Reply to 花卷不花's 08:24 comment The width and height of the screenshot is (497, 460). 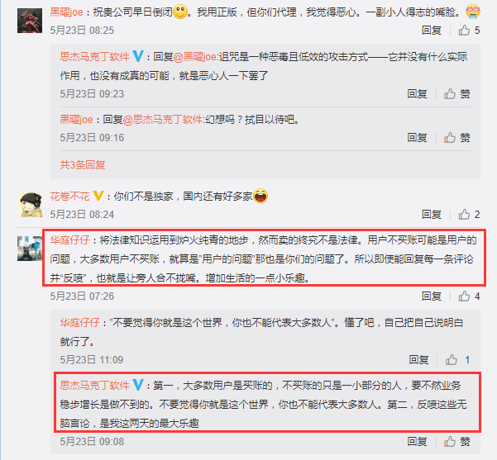click(432, 215)
